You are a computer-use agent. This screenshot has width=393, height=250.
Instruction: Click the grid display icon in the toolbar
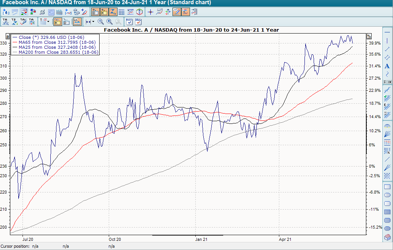click(x=122, y=11)
